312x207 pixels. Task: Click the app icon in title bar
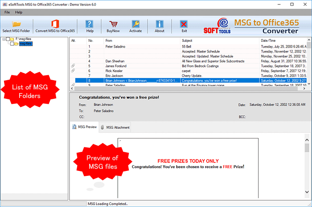[x=5, y=4]
